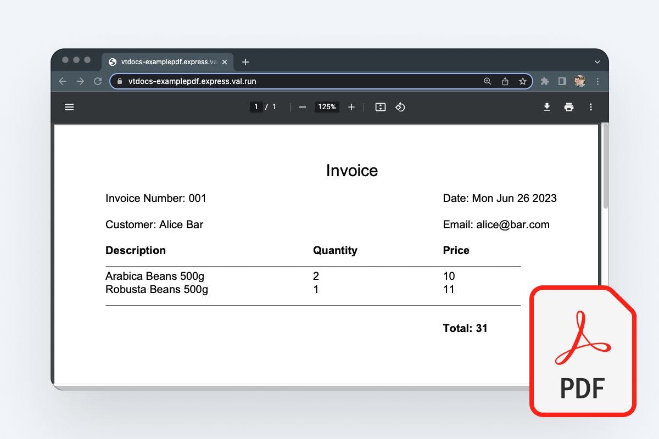Zoom in with the plus button
659x439 pixels.
coord(351,107)
